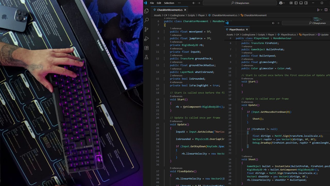Viewport: 330px width, 186px height.
Task: Click the VS Code logo in PlayerShoot window
Action: pos(227,23)
